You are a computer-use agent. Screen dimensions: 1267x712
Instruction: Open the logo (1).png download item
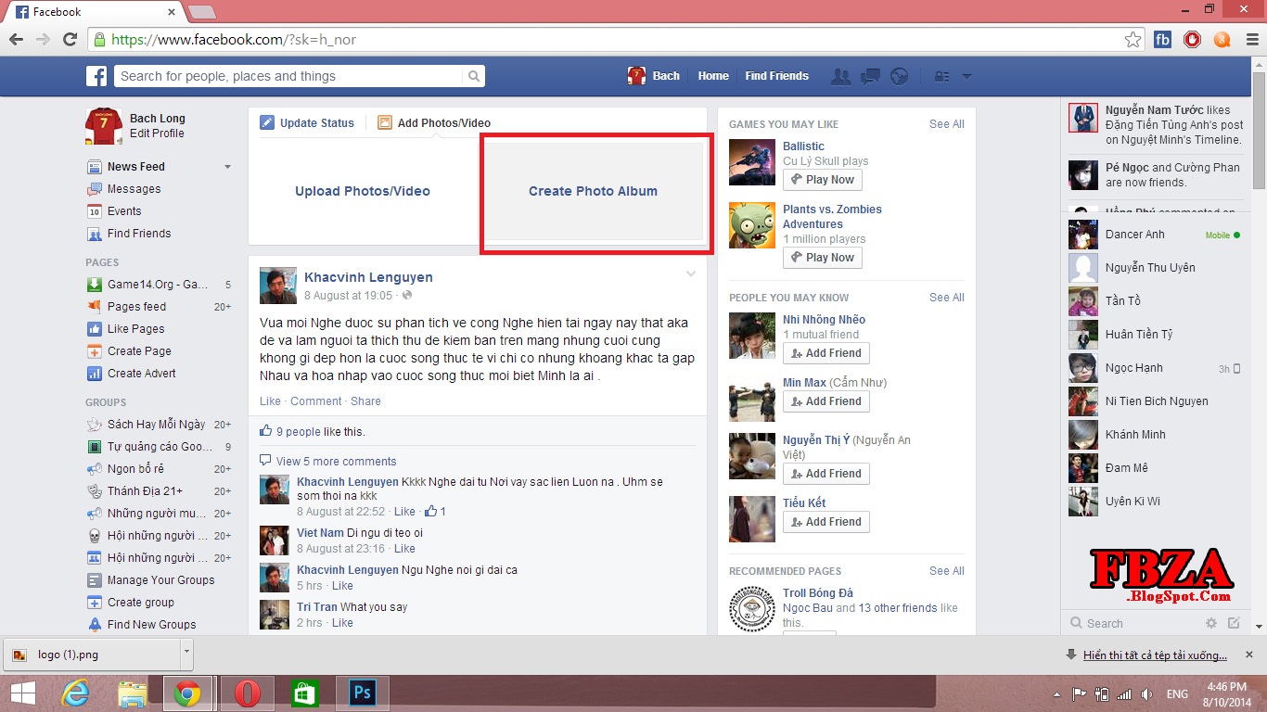point(91,655)
